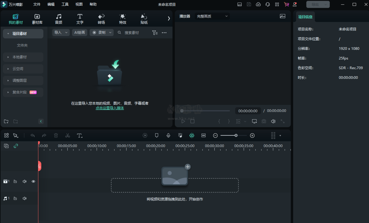Select the split scissors tool in timeline toolbar
Viewport: 369px width, 223px height.
(68, 135)
